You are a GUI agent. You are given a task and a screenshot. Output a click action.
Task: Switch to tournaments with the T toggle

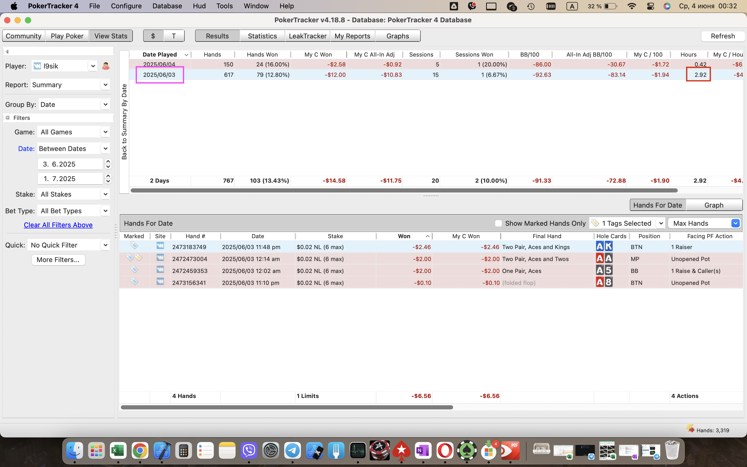(174, 36)
